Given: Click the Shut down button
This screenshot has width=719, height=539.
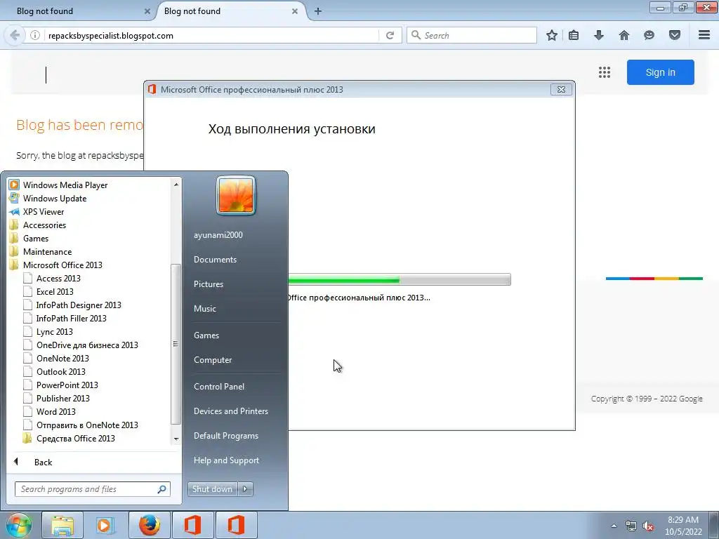Looking at the screenshot, I should pos(212,489).
